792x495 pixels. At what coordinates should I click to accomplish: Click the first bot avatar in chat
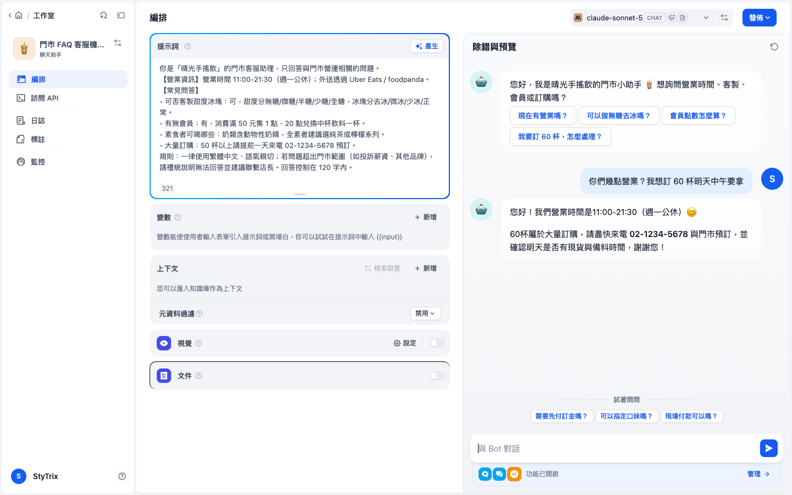click(481, 82)
